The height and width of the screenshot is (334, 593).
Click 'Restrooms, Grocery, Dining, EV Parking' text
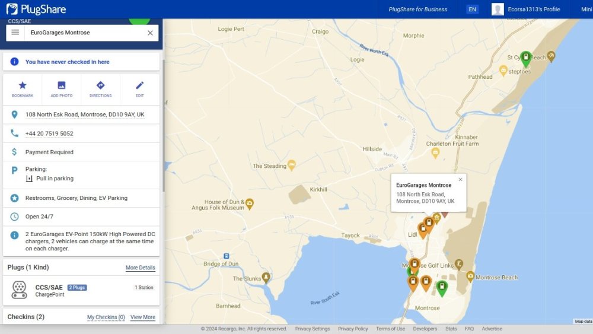(76, 198)
